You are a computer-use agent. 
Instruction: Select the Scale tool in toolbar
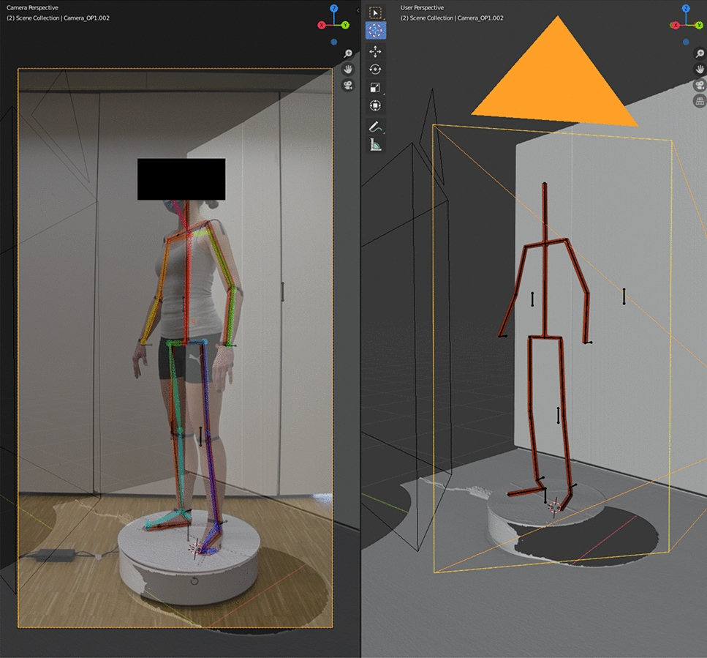(375, 88)
